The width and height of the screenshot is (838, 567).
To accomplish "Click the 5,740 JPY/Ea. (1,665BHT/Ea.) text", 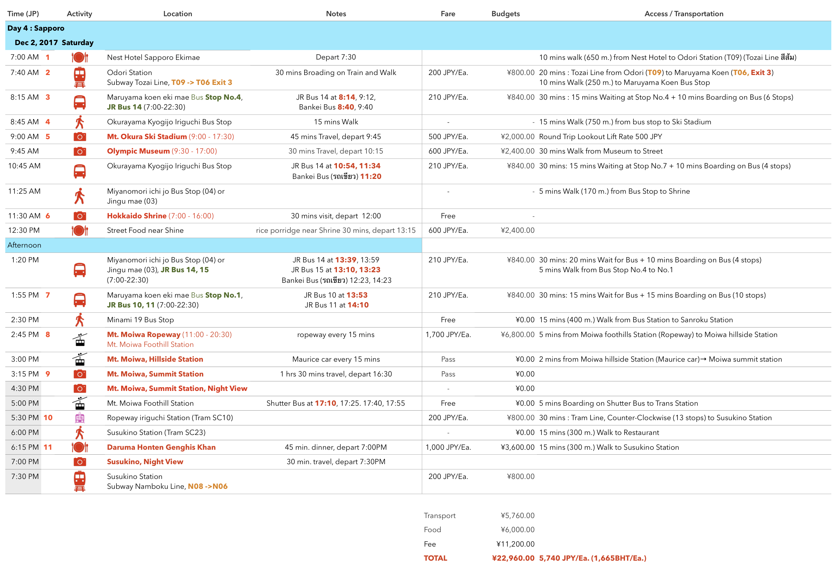I will coord(593,558).
